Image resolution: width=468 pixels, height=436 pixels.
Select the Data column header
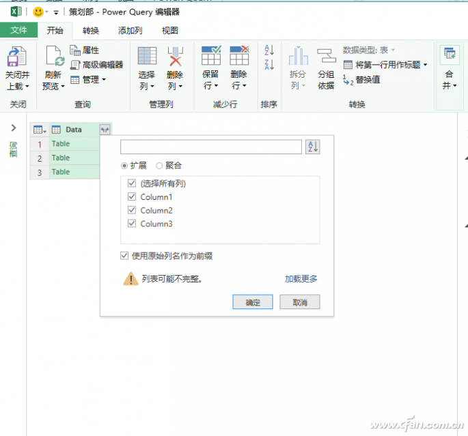[74, 130]
